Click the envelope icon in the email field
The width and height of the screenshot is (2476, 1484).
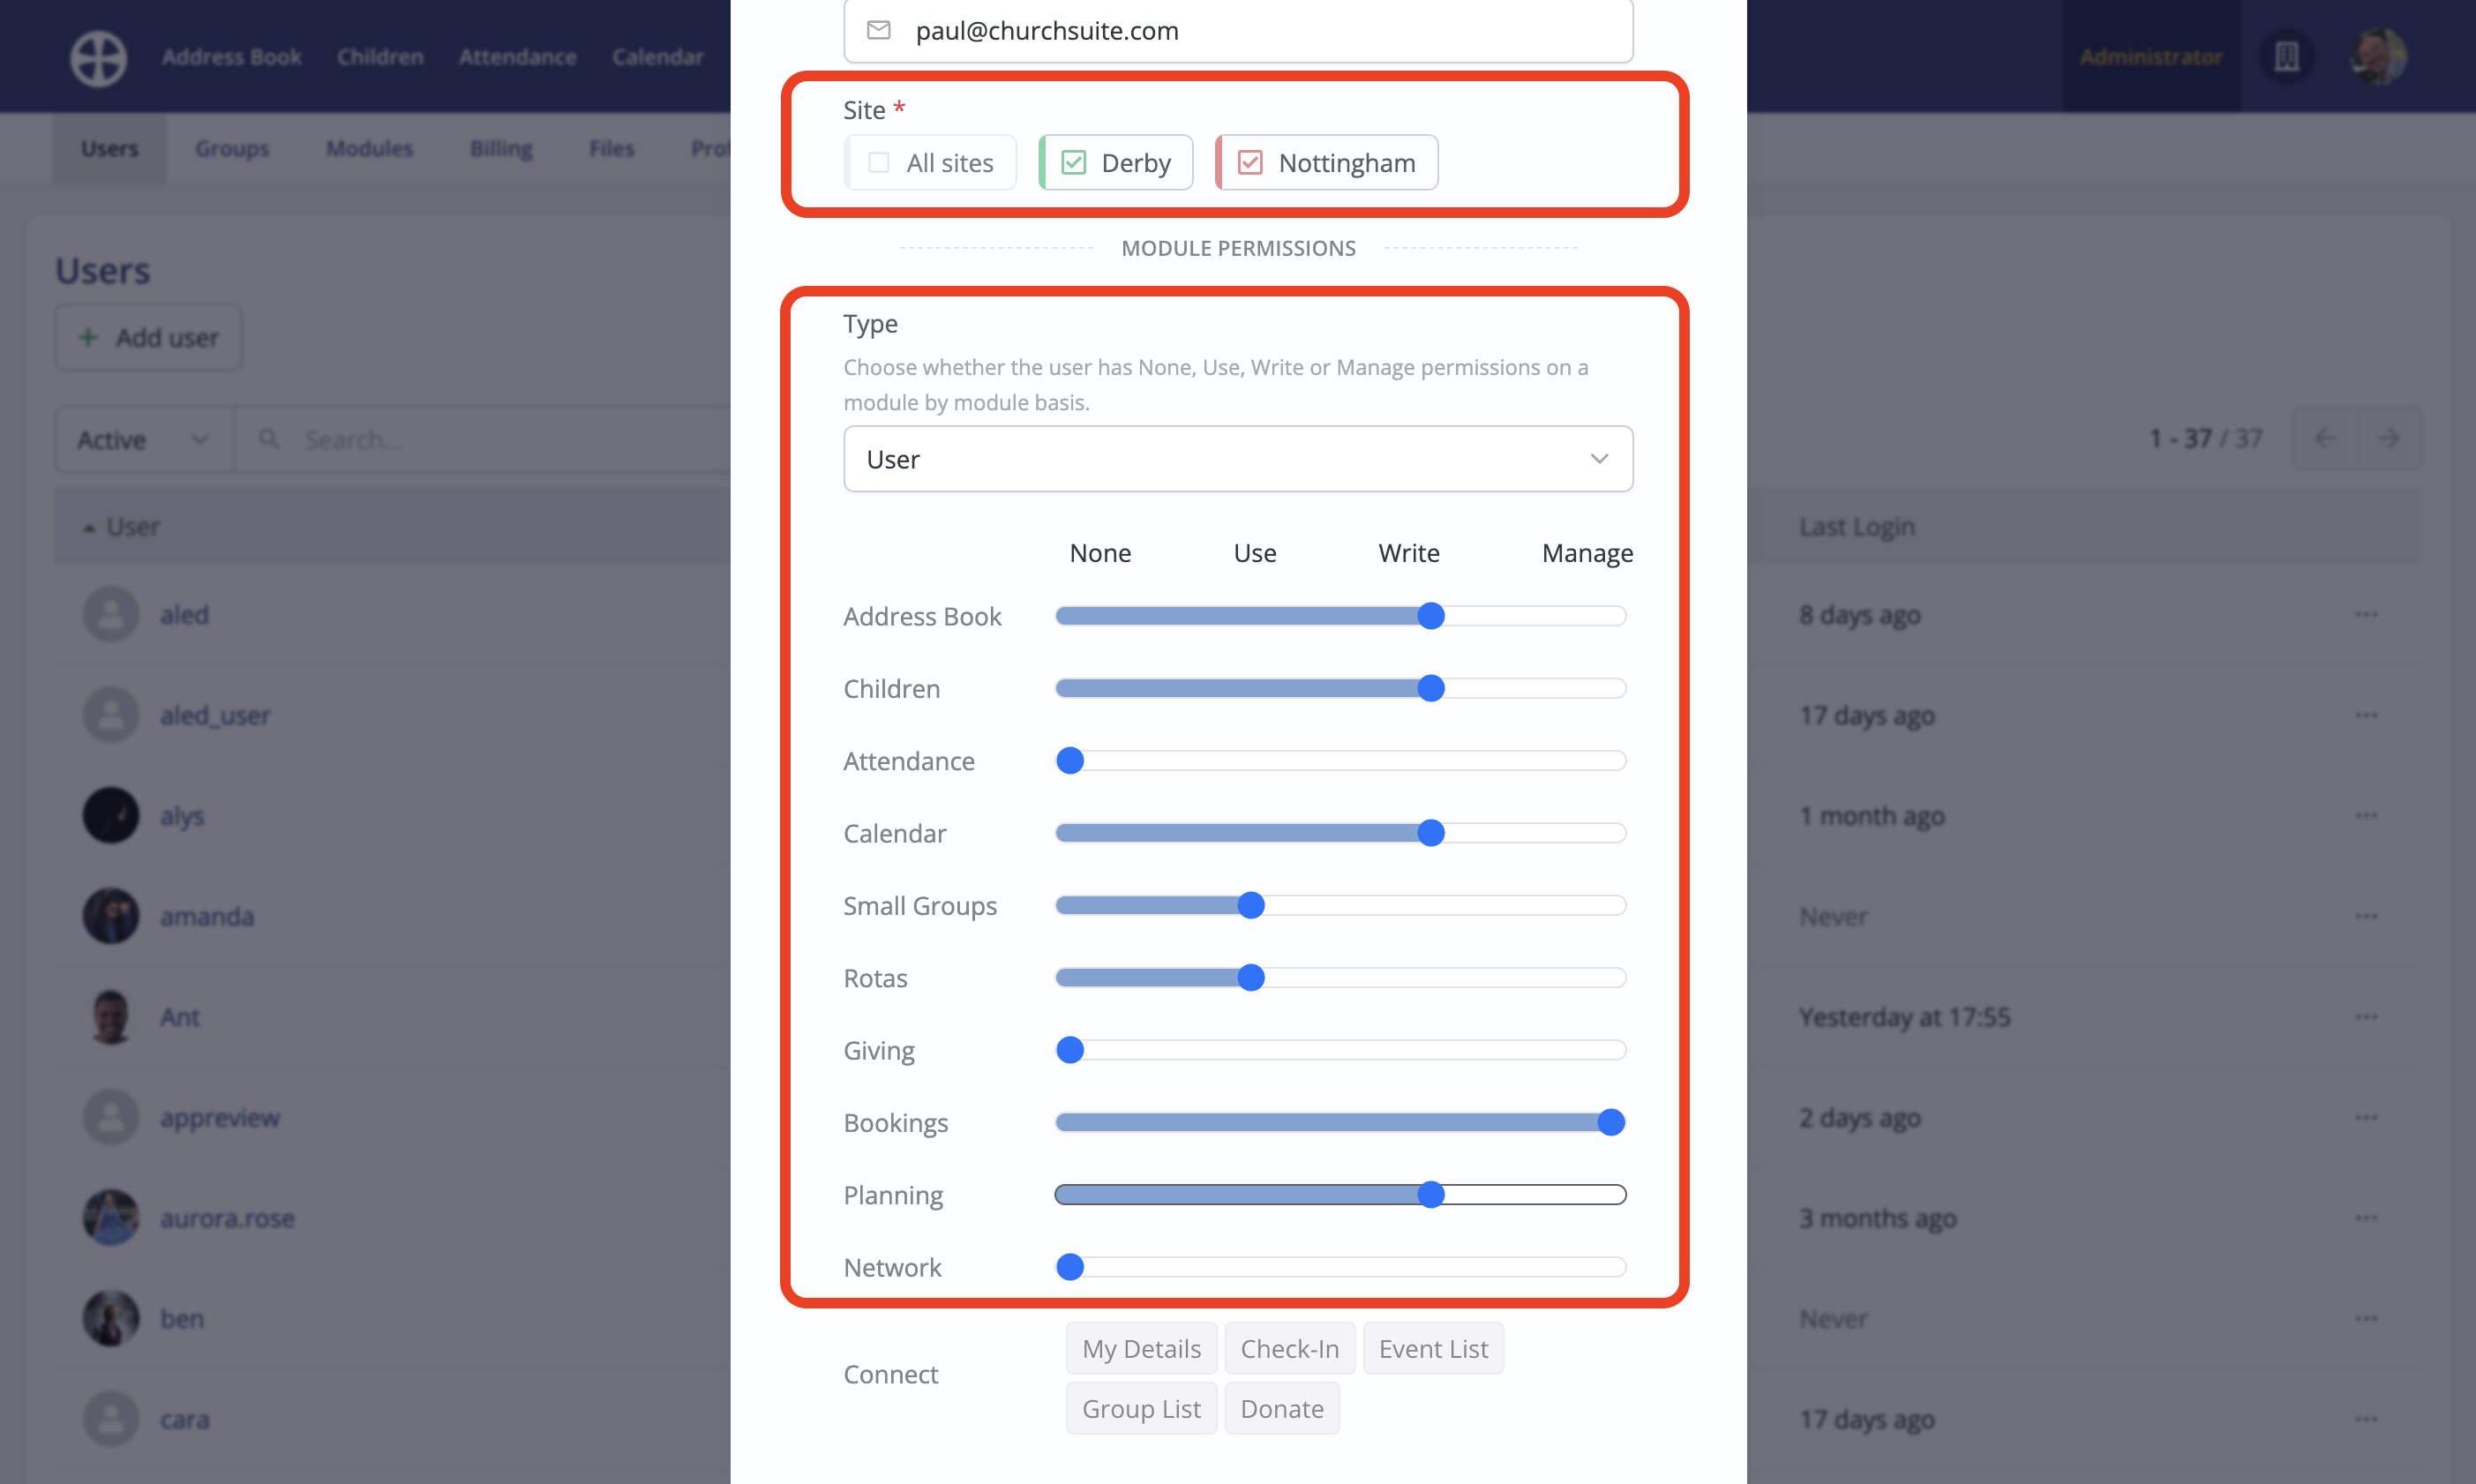pyautogui.click(x=880, y=30)
